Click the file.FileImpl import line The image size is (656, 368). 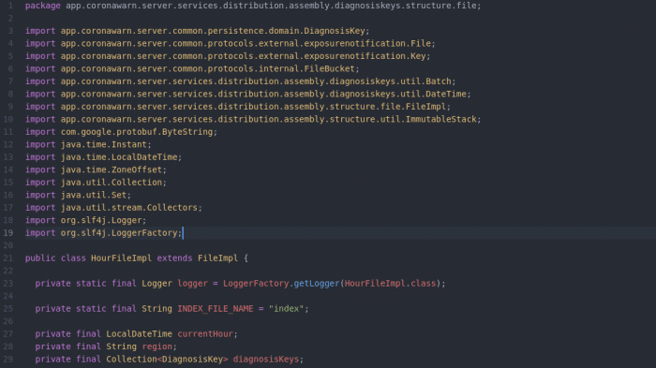point(238,107)
